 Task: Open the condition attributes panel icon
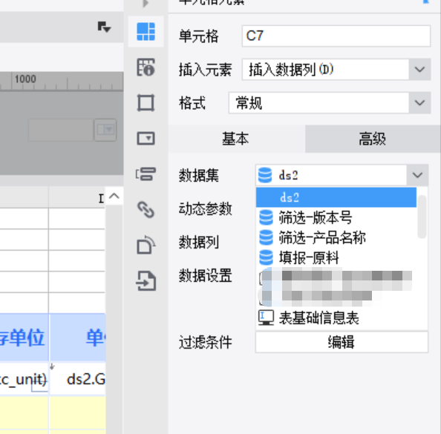[146, 174]
